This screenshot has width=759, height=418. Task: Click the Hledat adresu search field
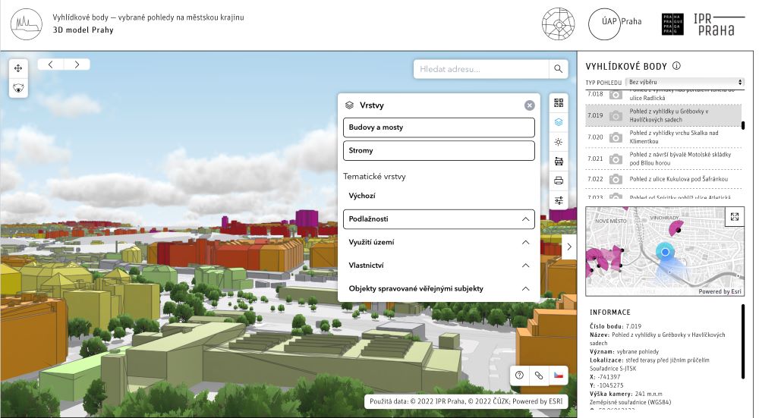click(x=481, y=69)
